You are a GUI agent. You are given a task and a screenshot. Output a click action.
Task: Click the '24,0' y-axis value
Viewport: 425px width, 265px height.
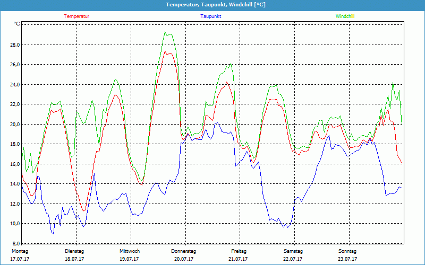coord(15,84)
